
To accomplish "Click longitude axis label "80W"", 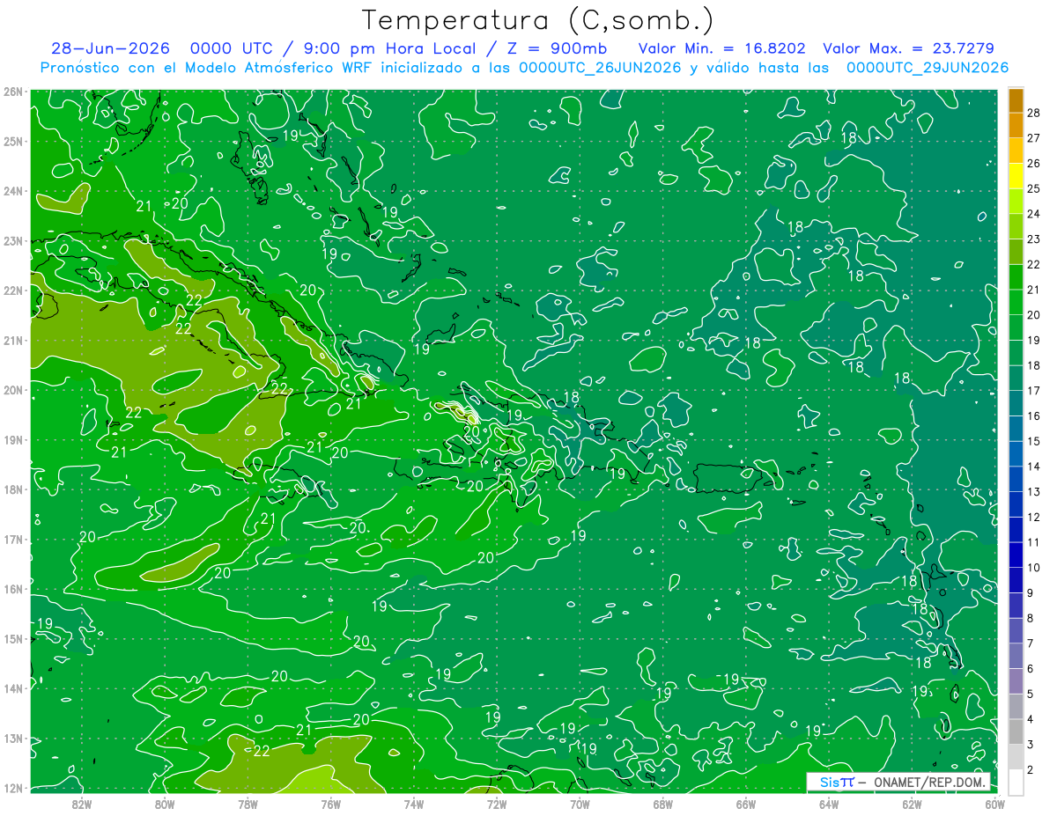I will coord(165,803).
